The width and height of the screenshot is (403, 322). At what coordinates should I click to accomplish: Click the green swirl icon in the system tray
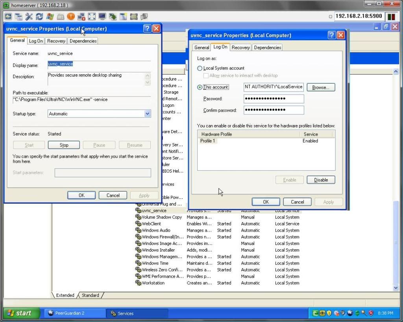click(315, 313)
